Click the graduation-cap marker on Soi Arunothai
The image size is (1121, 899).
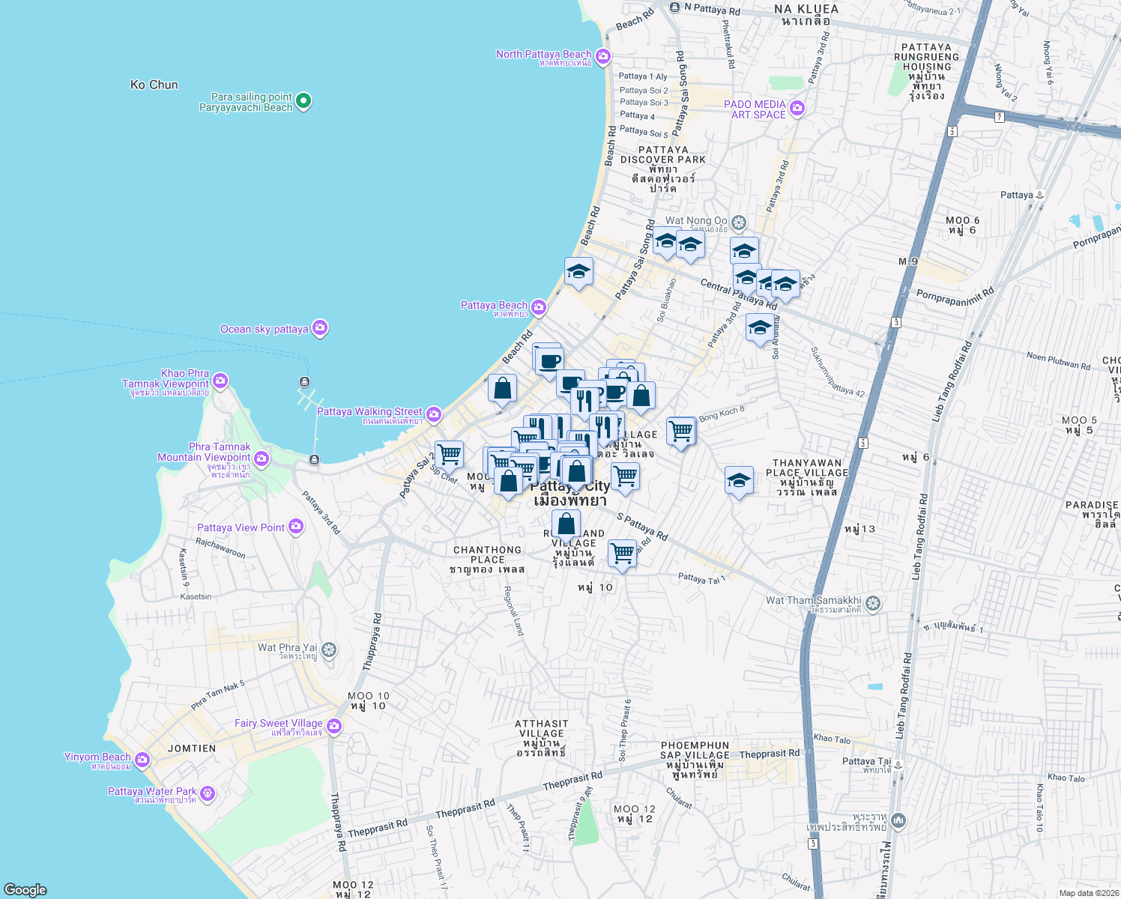tap(760, 329)
